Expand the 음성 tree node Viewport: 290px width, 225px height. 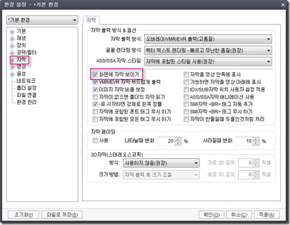tap(12, 74)
